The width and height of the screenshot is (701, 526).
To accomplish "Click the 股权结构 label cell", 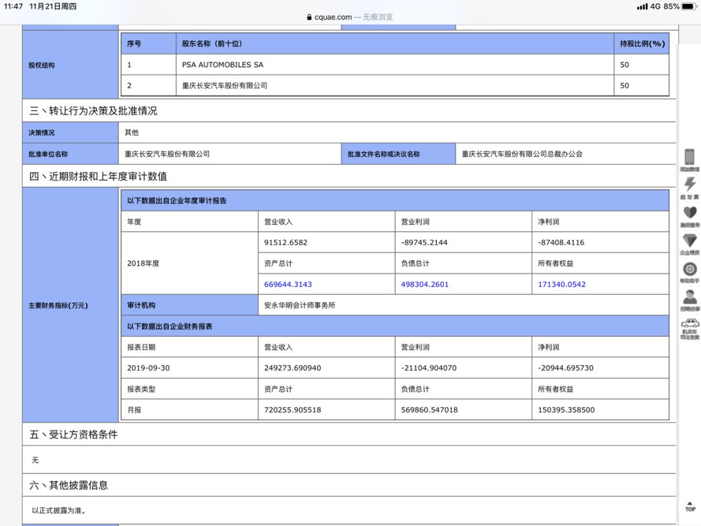I will [70, 65].
